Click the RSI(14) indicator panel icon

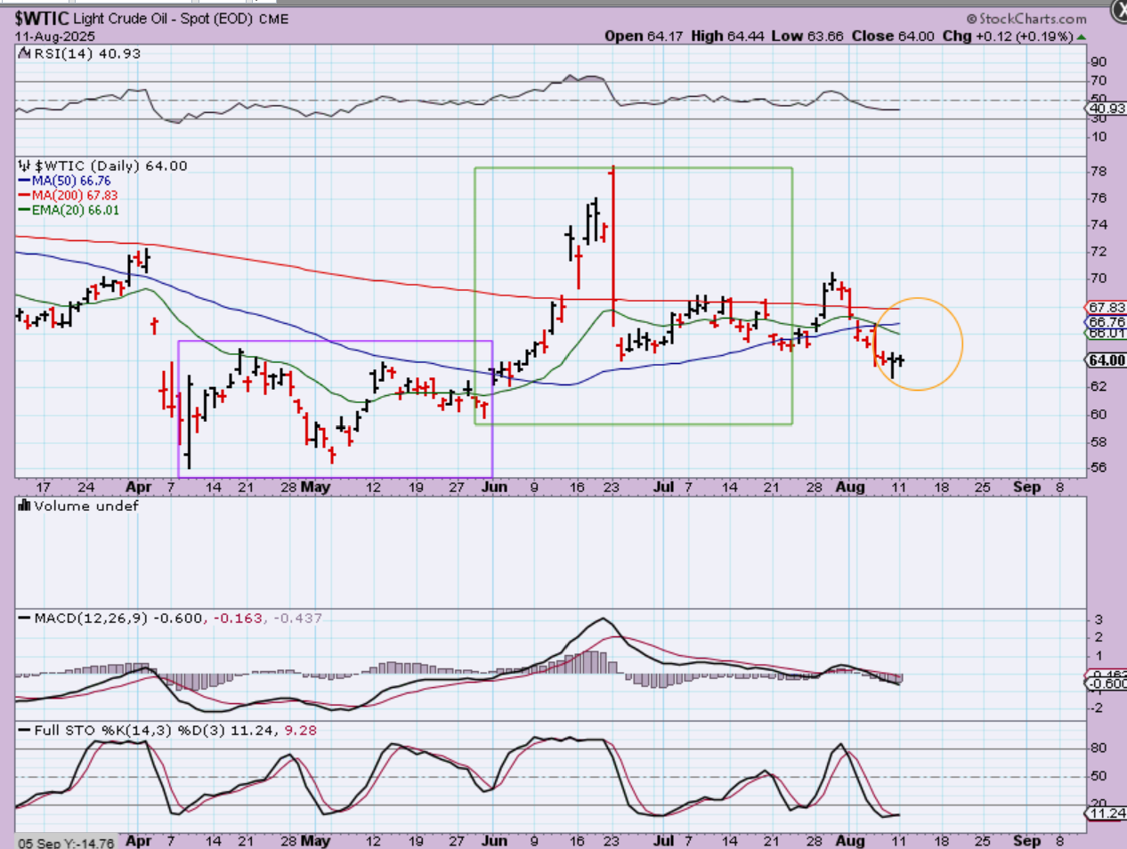(24, 54)
